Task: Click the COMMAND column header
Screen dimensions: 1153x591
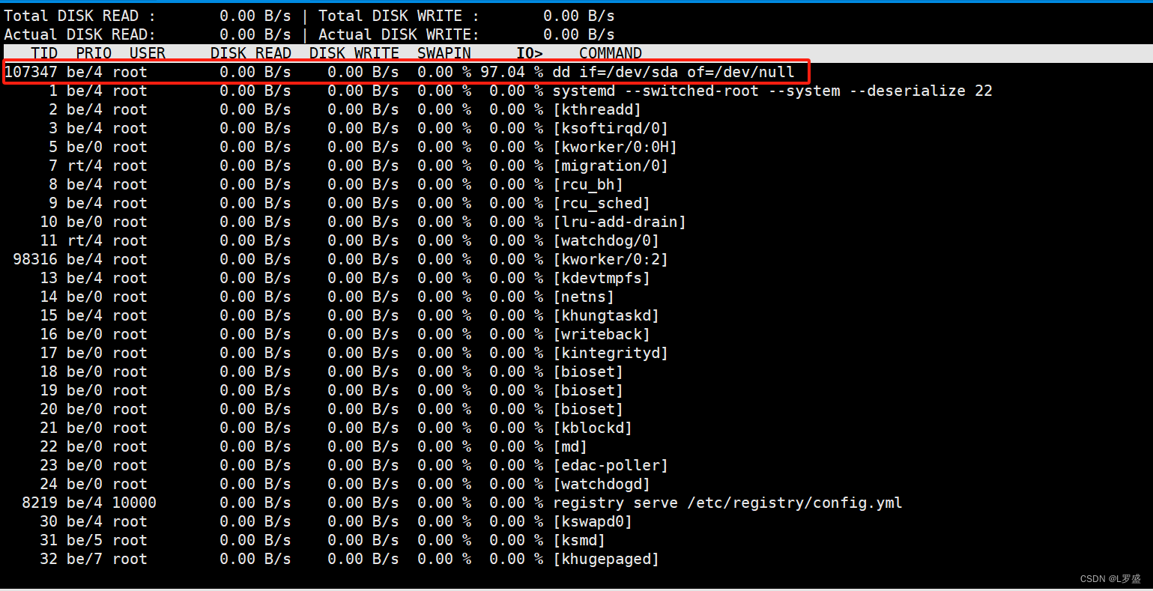Action: (x=611, y=53)
